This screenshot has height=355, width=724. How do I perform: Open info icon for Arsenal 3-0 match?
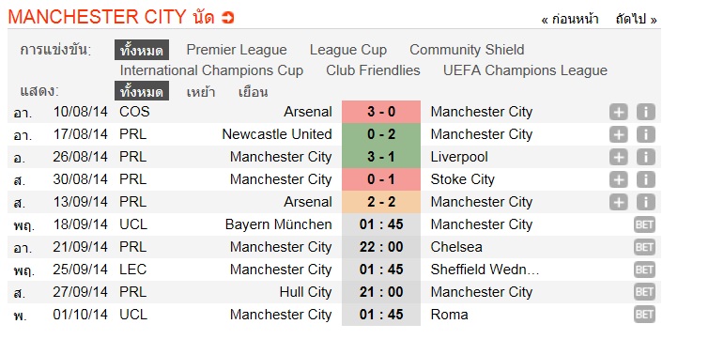[645, 112]
